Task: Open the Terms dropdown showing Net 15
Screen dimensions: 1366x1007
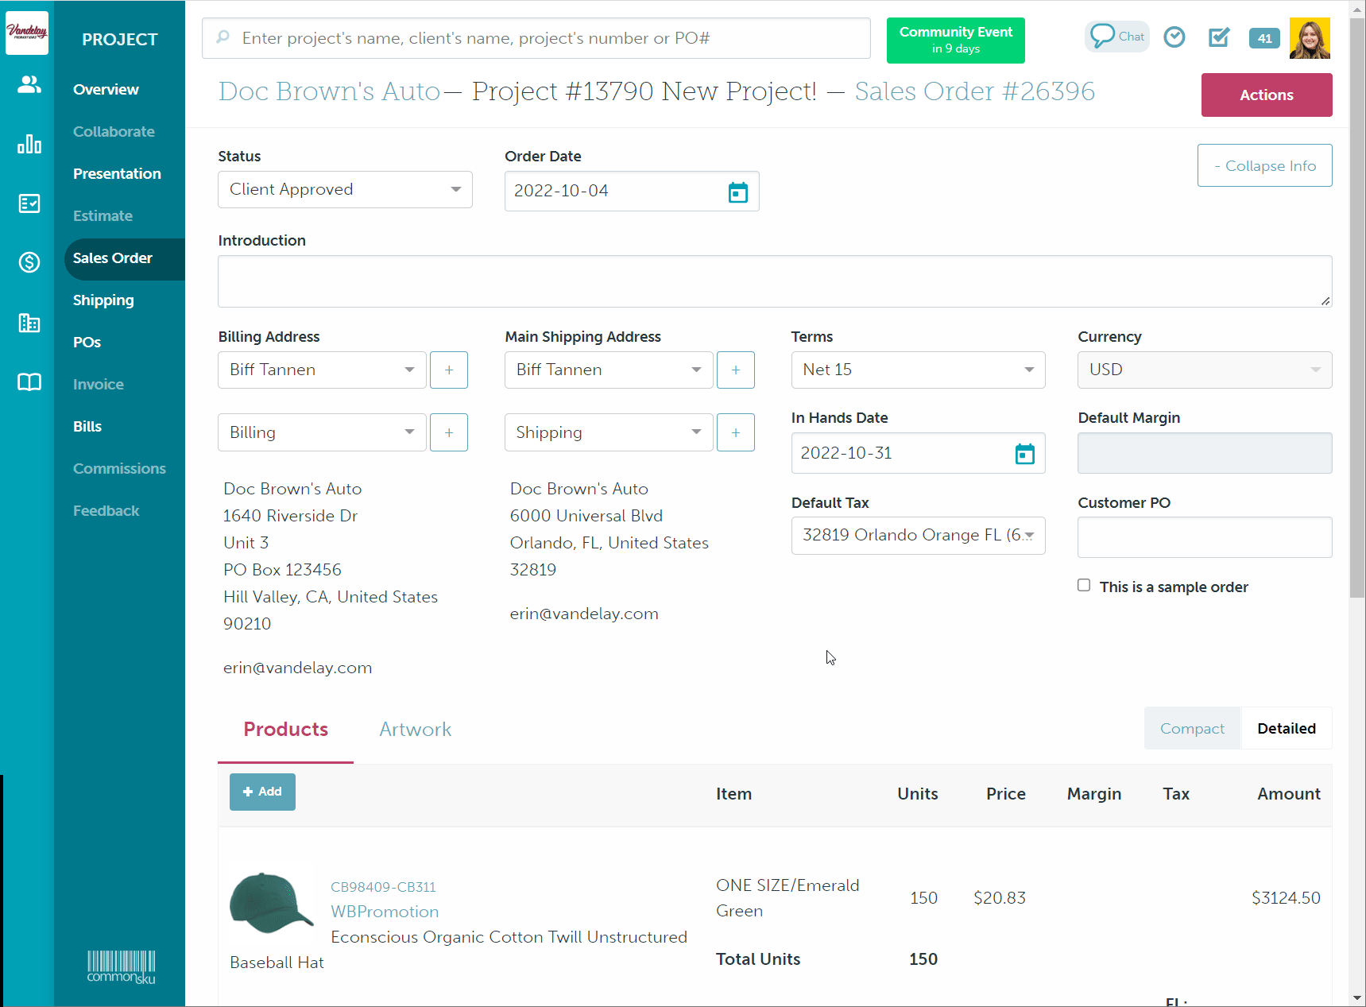Action: (x=918, y=370)
